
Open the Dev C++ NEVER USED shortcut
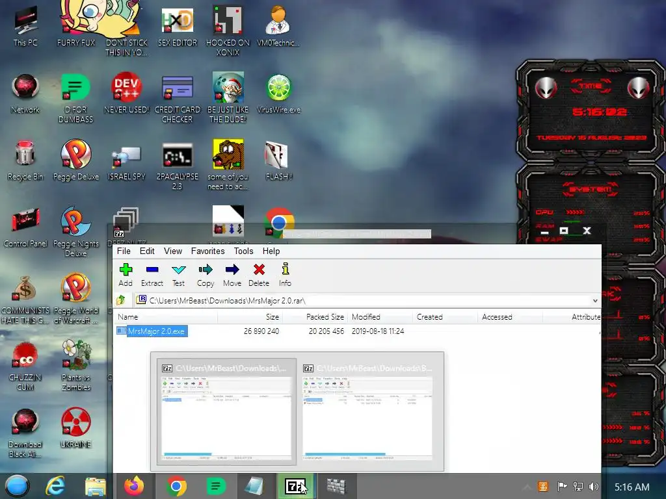[126, 94]
